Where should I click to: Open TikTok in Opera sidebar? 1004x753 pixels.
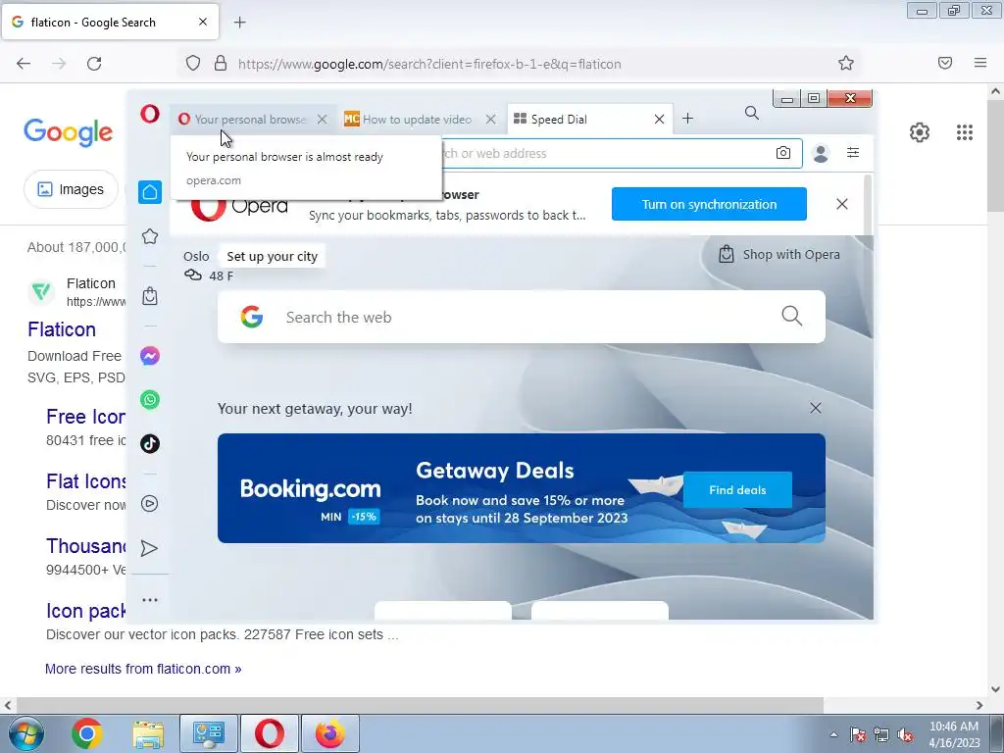[150, 443]
